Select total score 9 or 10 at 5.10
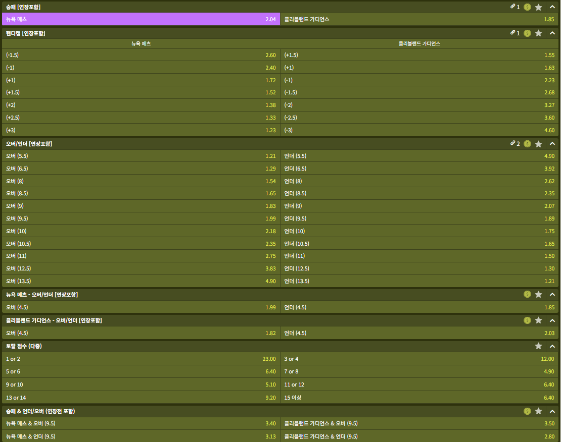Viewport: 561px width, 442px height. [x=141, y=384]
